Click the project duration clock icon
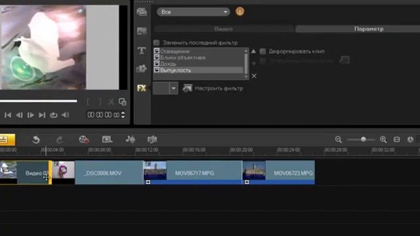Viewport: 420px width, 236px height. 410,140
